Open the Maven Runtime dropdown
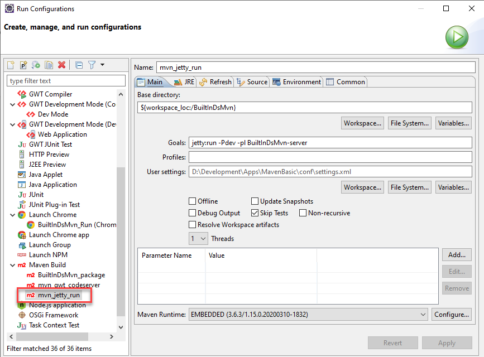Viewport: 484px width, 357px height. pyautogui.click(x=308, y=315)
